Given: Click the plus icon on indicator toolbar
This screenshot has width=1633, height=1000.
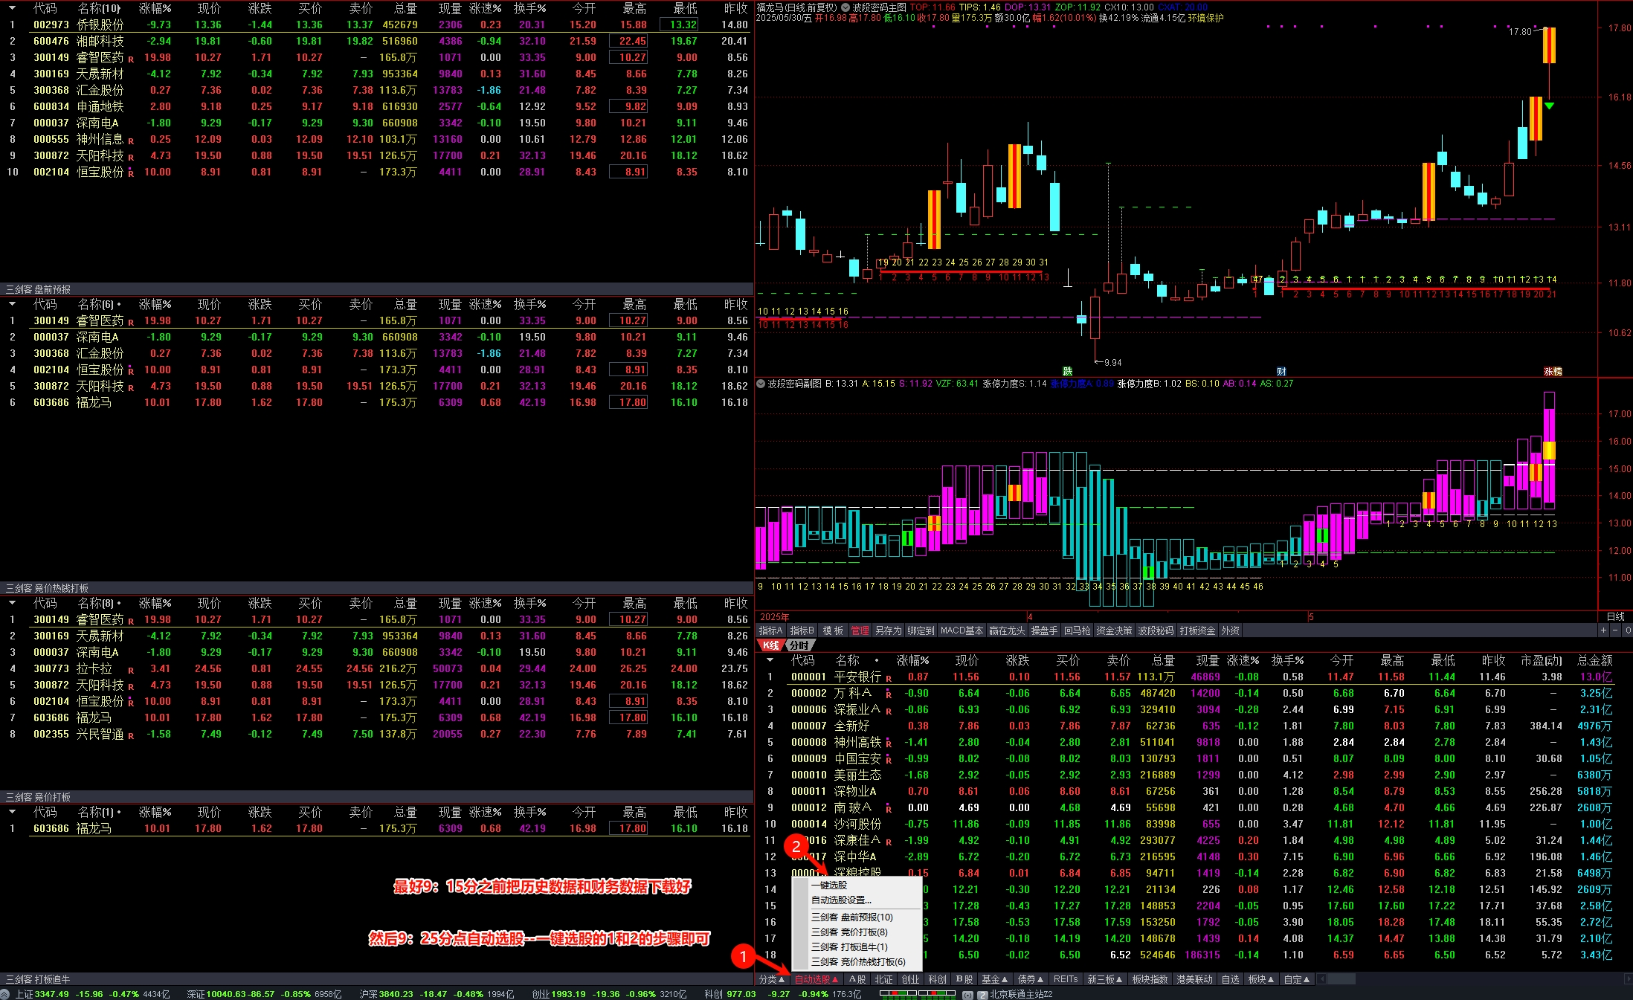Looking at the screenshot, I should tap(1603, 630).
